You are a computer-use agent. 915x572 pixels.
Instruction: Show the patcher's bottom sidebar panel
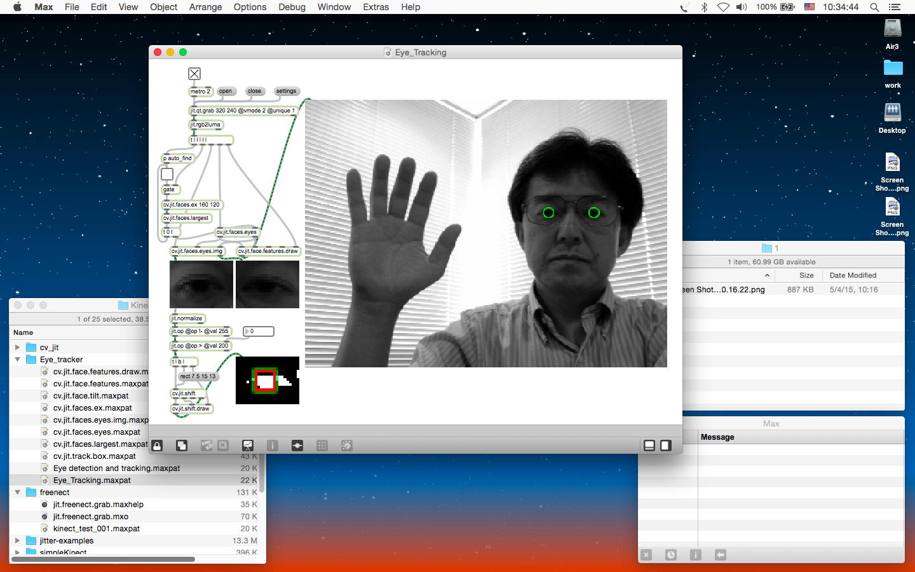(x=649, y=446)
